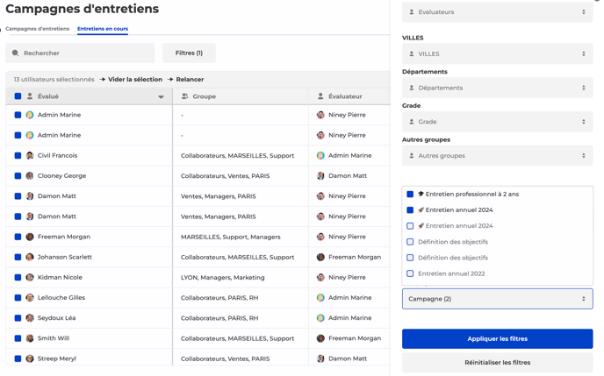Open the Grade dropdown
This screenshot has height=376, width=604.
497,122
